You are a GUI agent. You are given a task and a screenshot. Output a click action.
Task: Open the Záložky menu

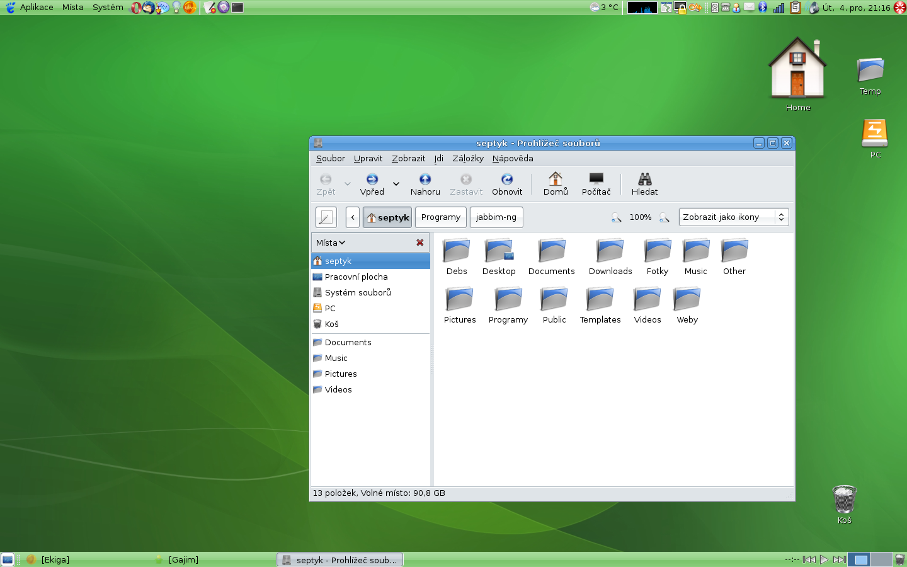click(468, 159)
